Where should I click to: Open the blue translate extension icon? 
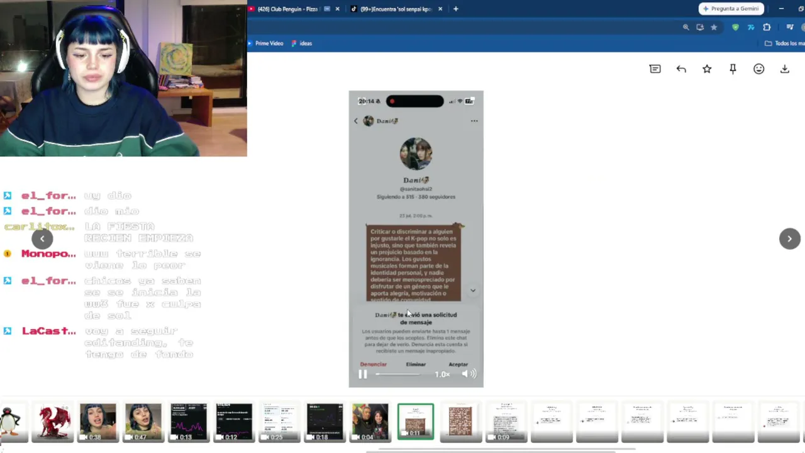[x=751, y=27]
